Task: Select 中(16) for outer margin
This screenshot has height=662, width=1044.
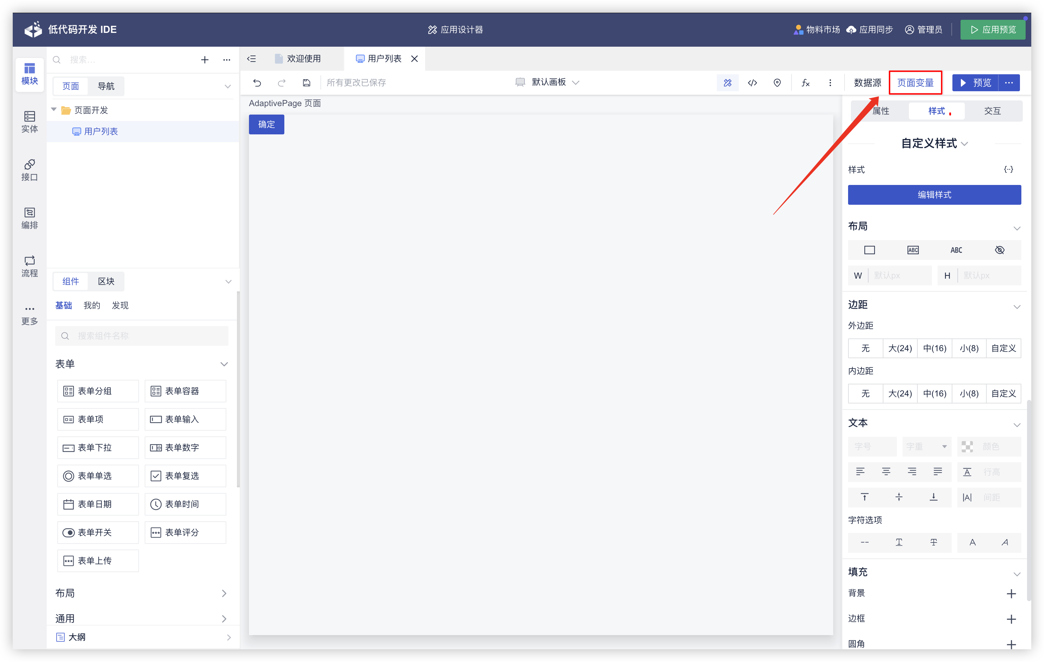Action: coord(934,348)
